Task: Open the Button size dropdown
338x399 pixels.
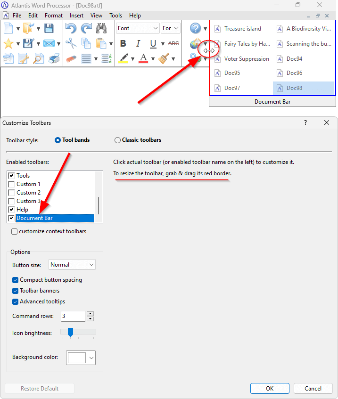Action: coord(72,265)
